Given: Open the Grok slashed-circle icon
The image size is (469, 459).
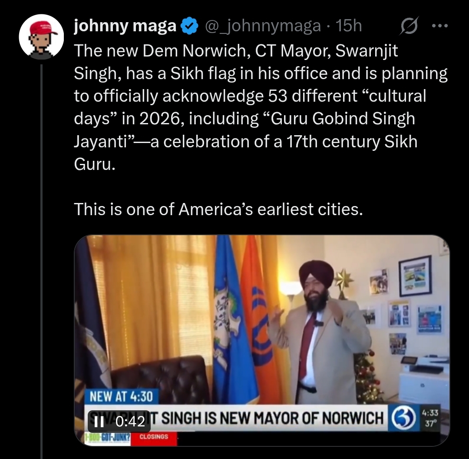Looking at the screenshot, I should point(409,27).
